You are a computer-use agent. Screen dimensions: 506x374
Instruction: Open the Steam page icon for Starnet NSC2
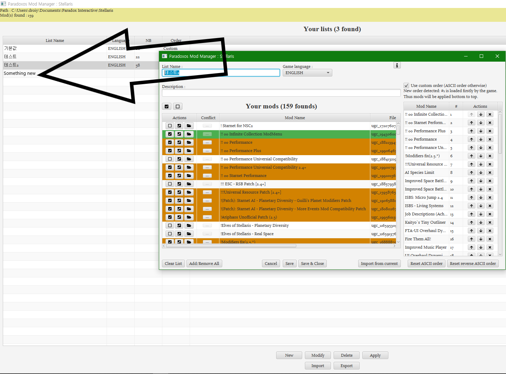click(179, 125)
